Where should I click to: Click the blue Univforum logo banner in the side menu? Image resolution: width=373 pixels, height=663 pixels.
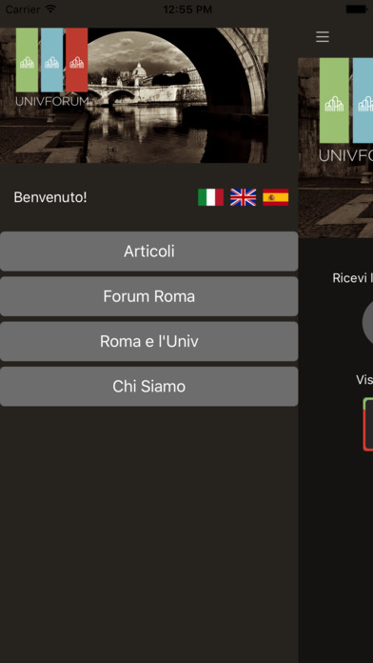[52, 60]
